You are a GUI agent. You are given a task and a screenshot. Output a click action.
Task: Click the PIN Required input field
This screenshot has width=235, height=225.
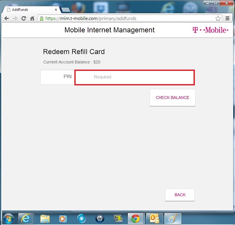(x=135, y=77)
